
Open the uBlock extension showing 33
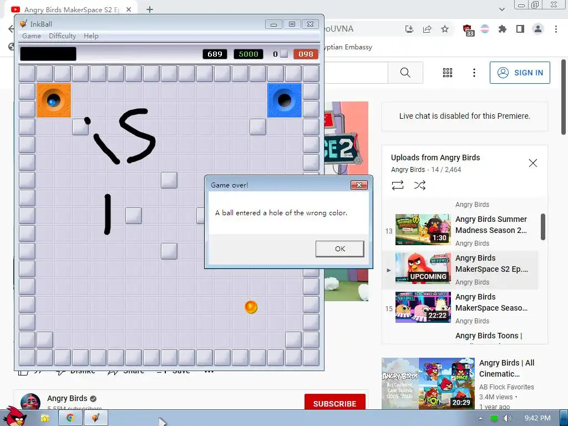[x=468, y=30]
